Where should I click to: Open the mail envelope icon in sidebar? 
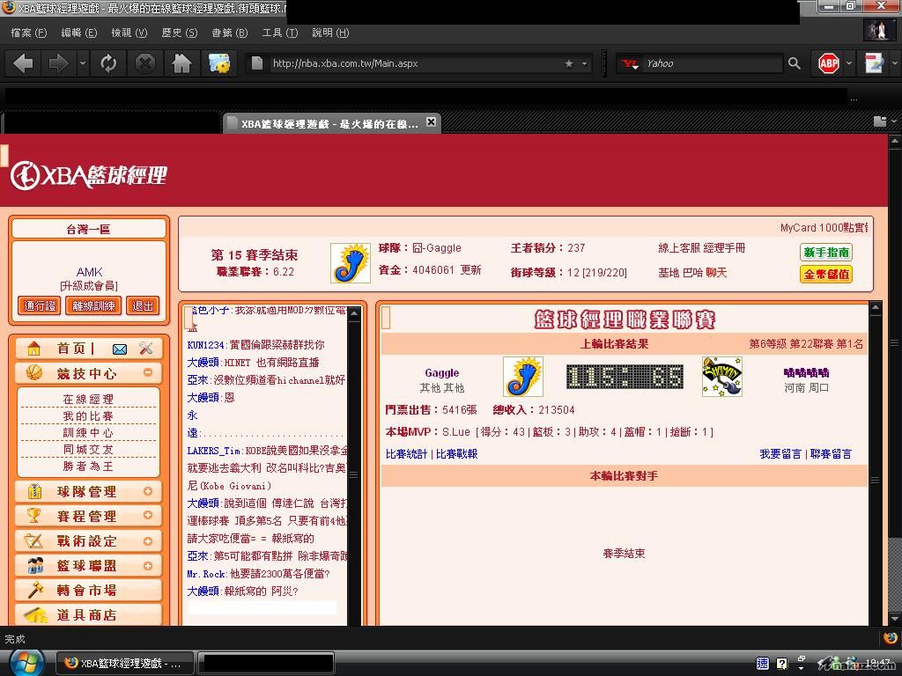tap(120, 349)
